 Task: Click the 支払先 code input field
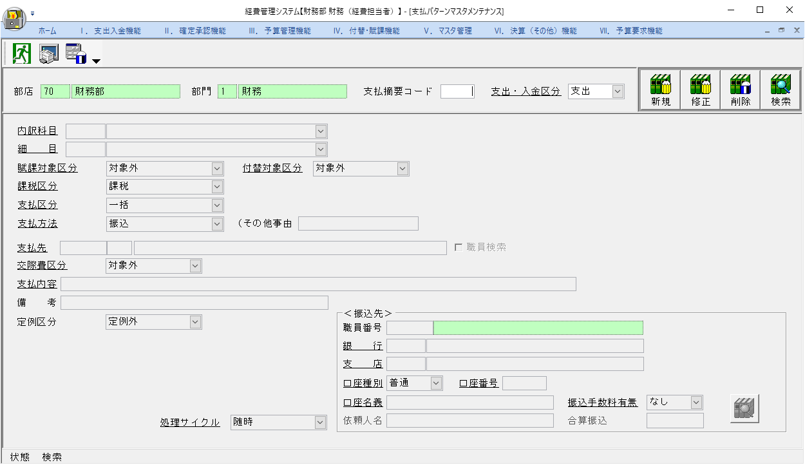coord(83,247)
